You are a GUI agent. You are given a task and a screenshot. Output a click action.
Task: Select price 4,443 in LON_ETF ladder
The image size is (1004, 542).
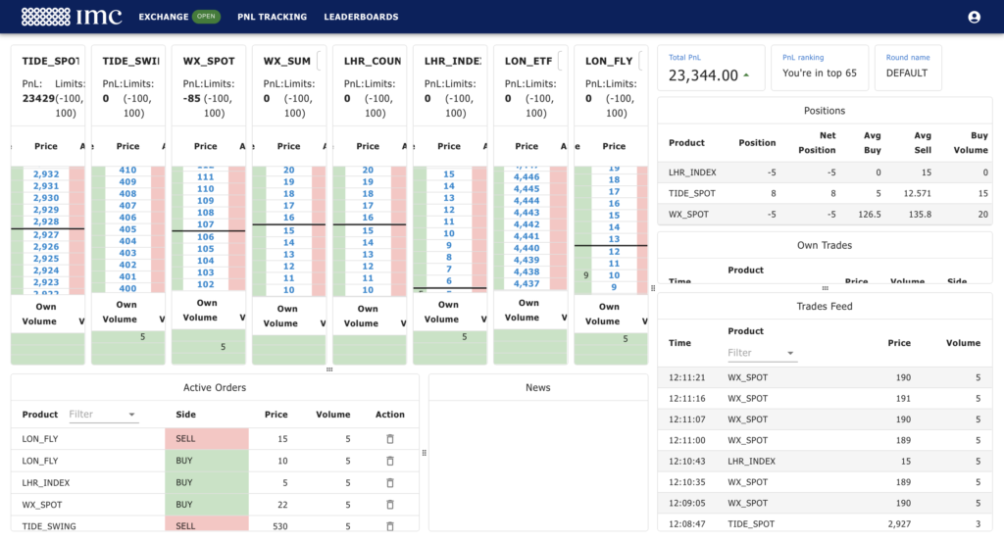[x=527, y=213]
